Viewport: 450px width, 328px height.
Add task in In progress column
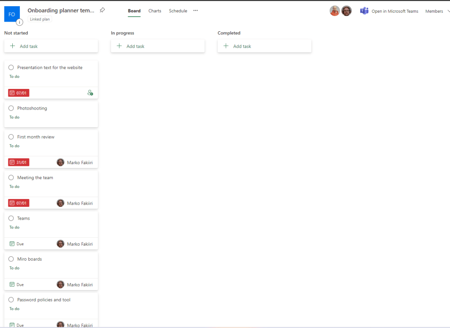(x=135, y=46)
